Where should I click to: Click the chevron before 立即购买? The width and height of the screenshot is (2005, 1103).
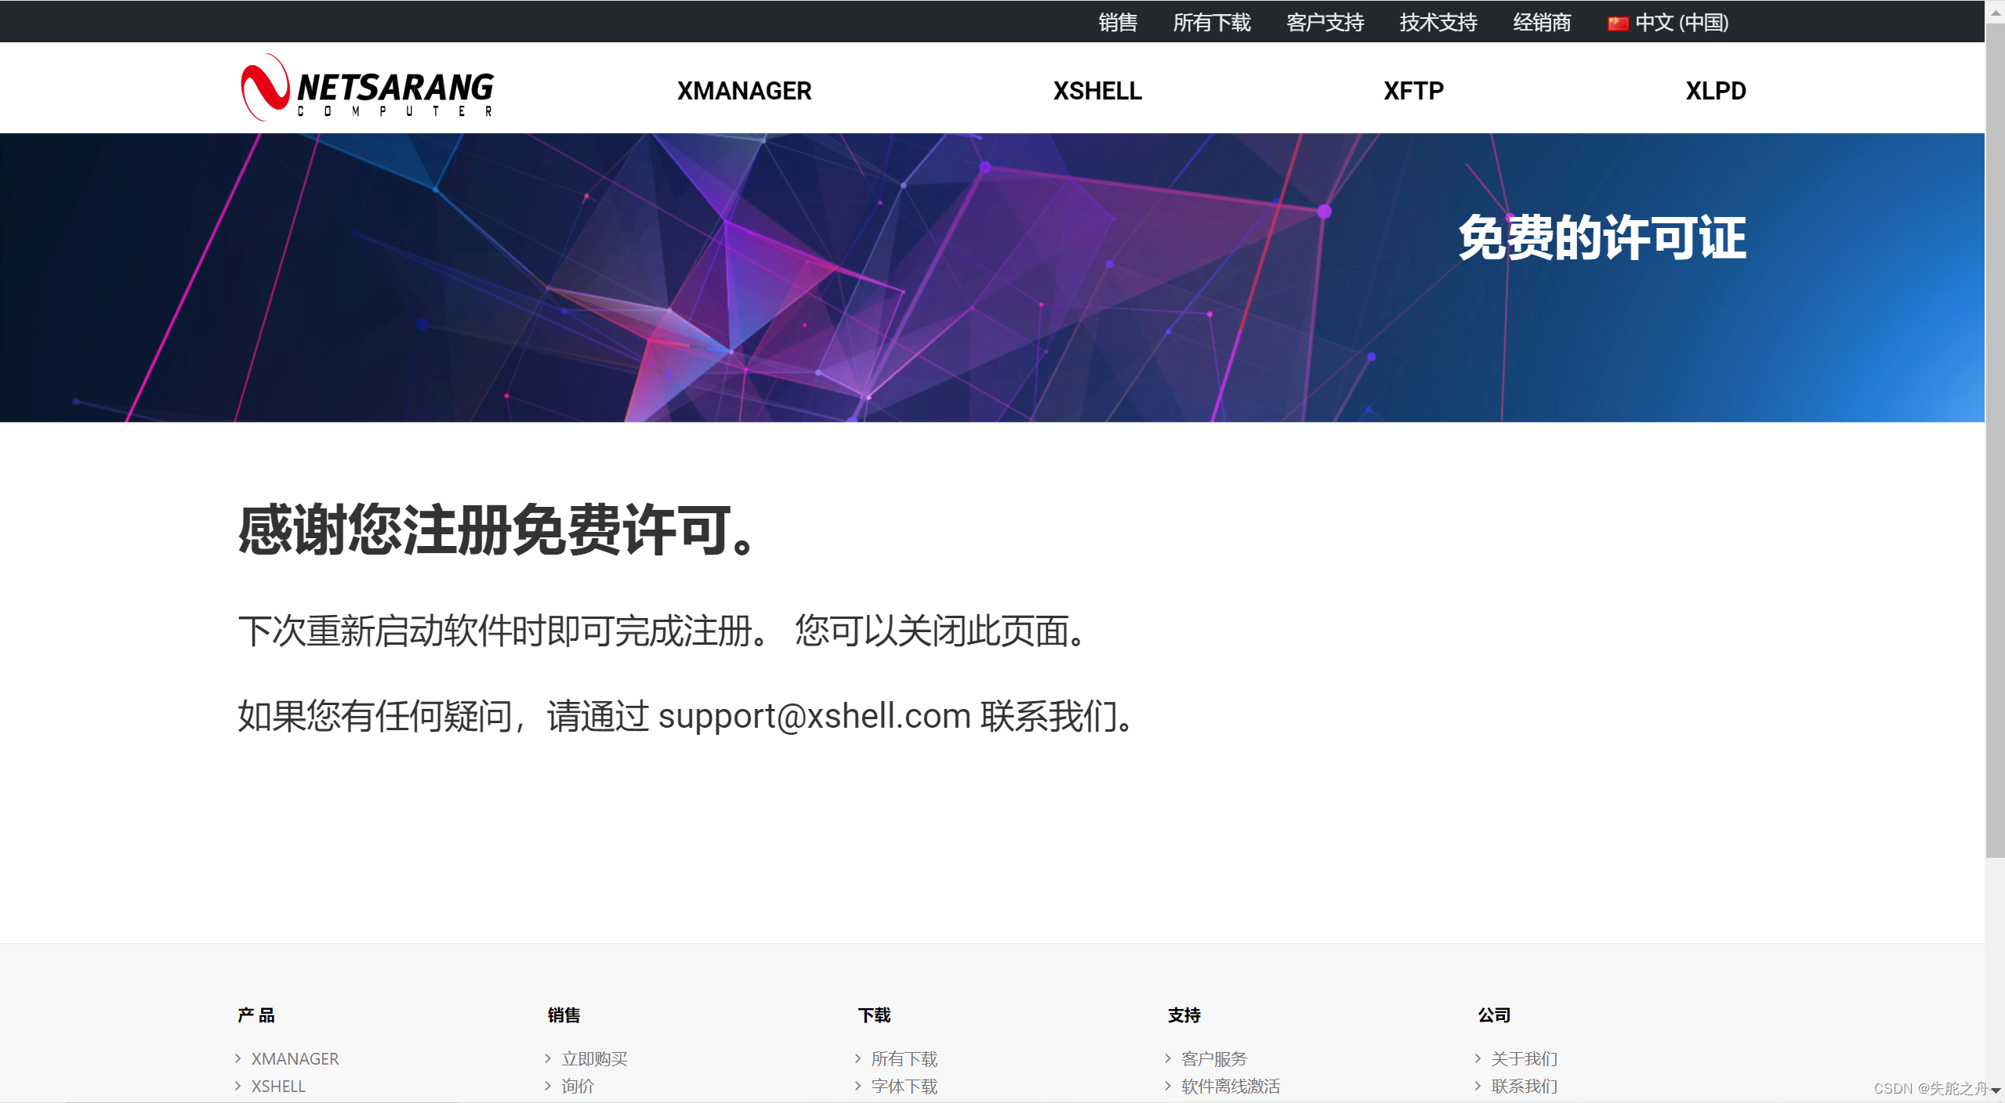pos(548,1058)
